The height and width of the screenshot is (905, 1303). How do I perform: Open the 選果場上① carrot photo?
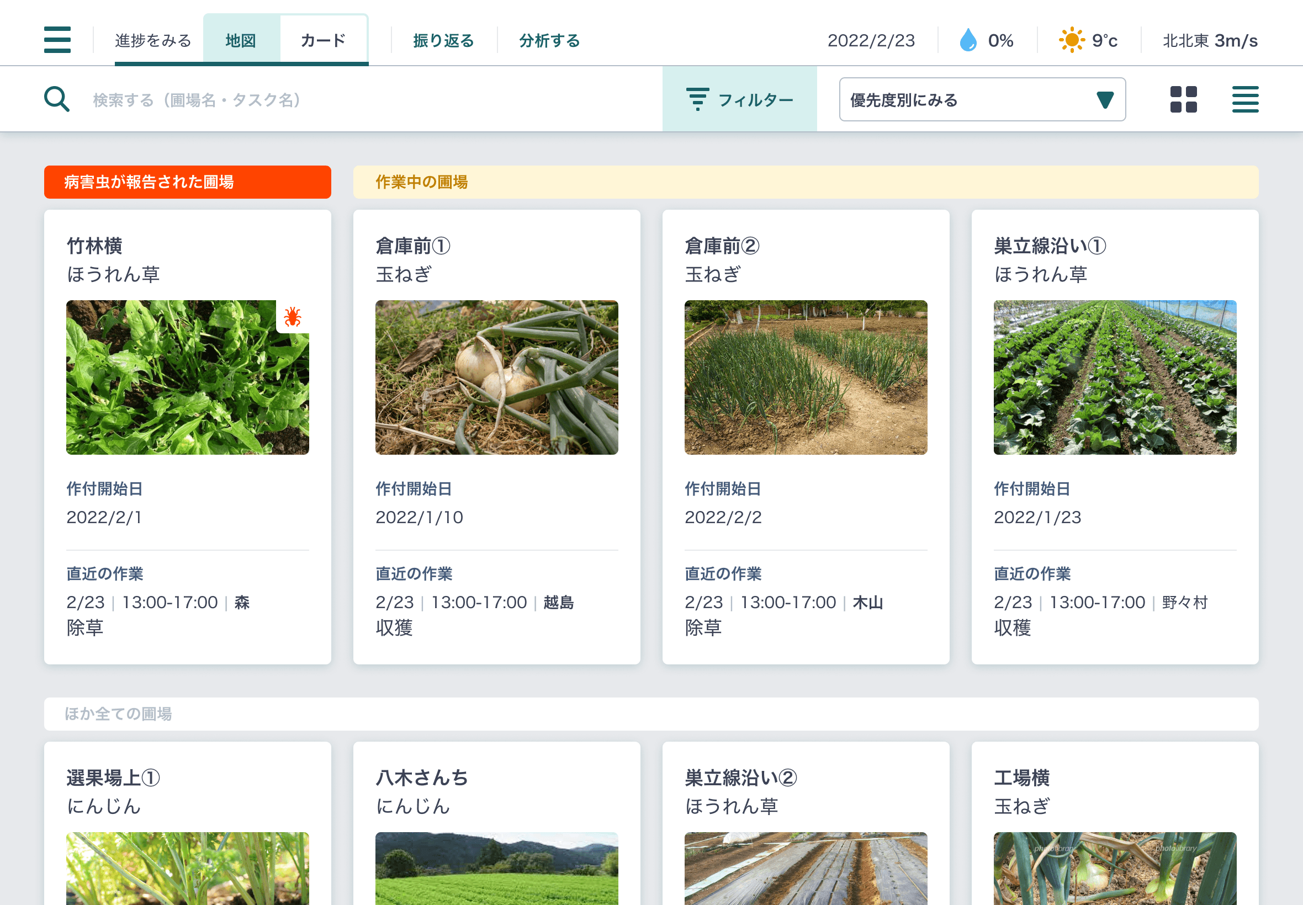(188, 868)
